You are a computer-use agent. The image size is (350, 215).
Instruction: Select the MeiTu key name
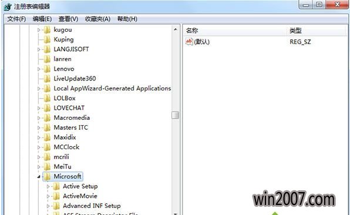62,167
